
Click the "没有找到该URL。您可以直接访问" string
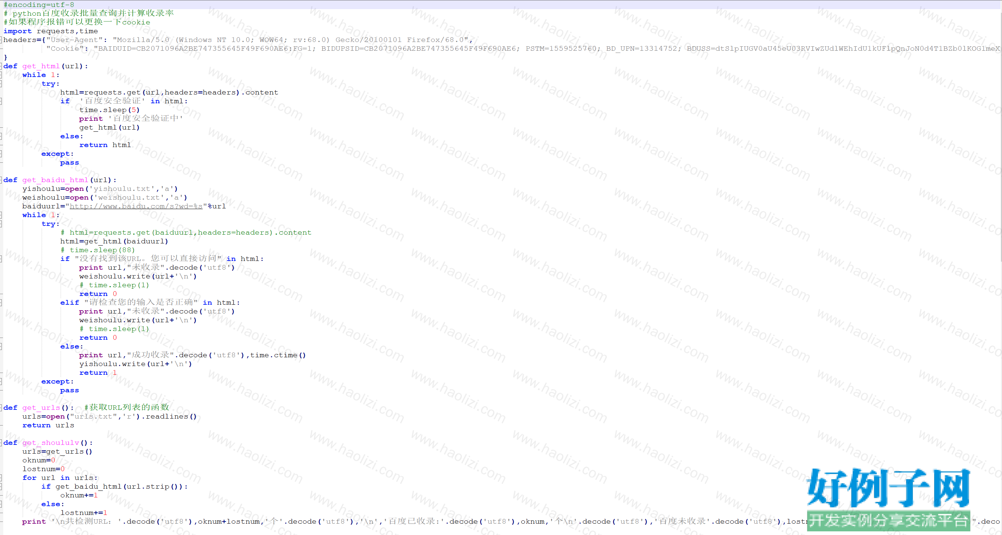148,258
